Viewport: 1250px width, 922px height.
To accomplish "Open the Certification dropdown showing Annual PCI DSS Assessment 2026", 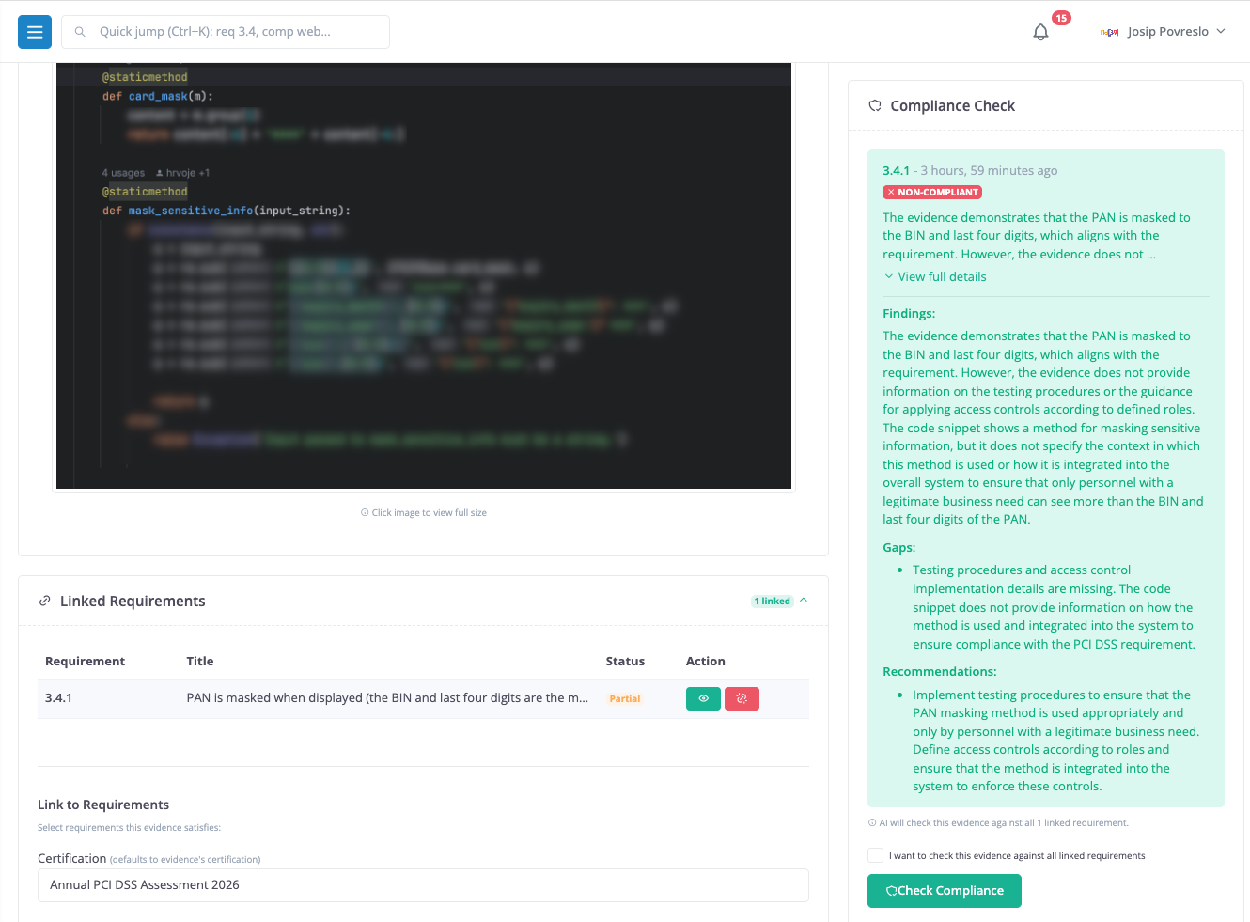I will (x=423, y=884).
